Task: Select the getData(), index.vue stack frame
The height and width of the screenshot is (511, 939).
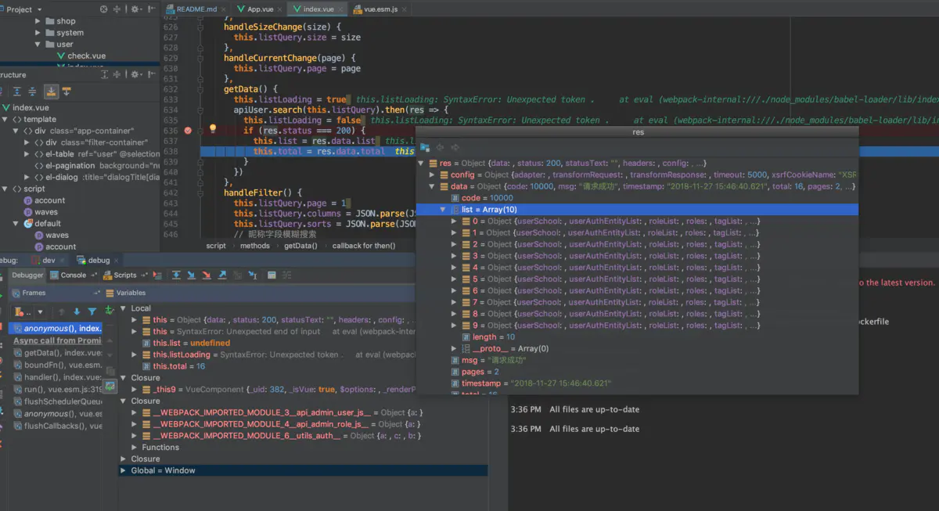Action: pos(58,353)
